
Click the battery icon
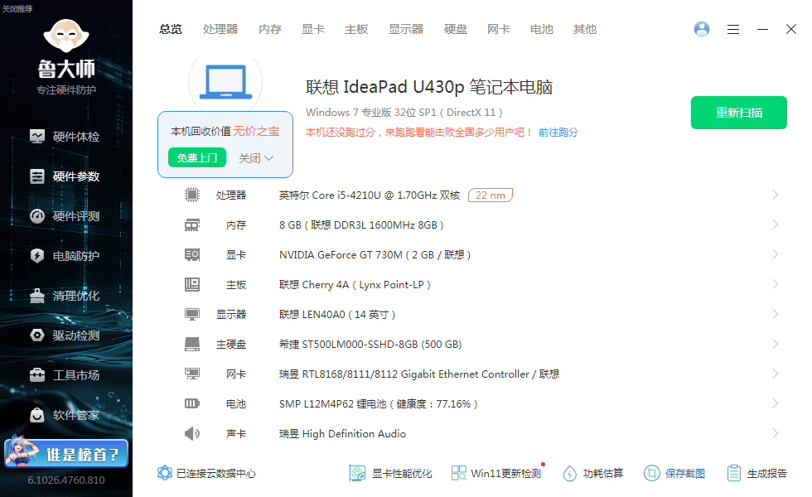(x=192, y=403)
